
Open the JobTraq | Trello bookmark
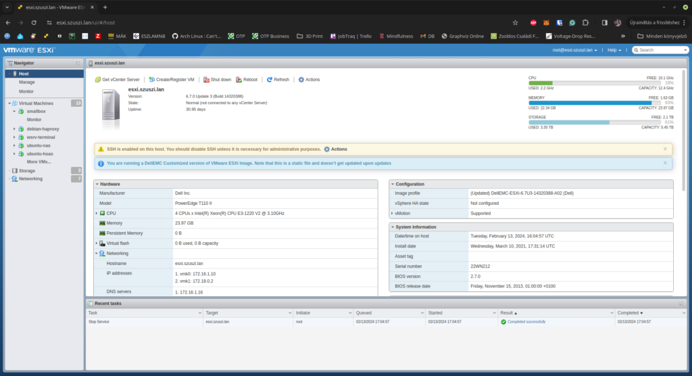(x=351, y=37)
